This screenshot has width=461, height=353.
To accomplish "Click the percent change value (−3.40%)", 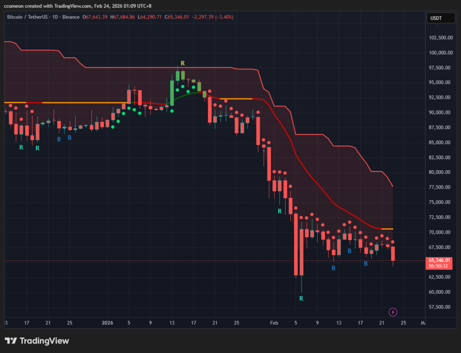I will [x=224, y=17].
